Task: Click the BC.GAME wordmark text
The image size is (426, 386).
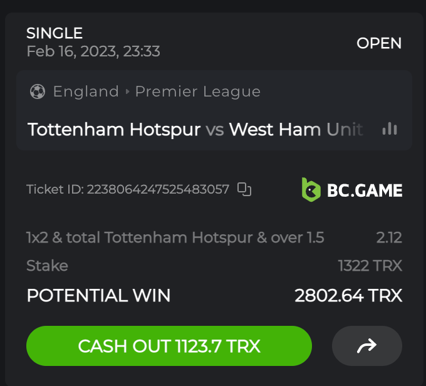Action: click(x=365, y=190)
